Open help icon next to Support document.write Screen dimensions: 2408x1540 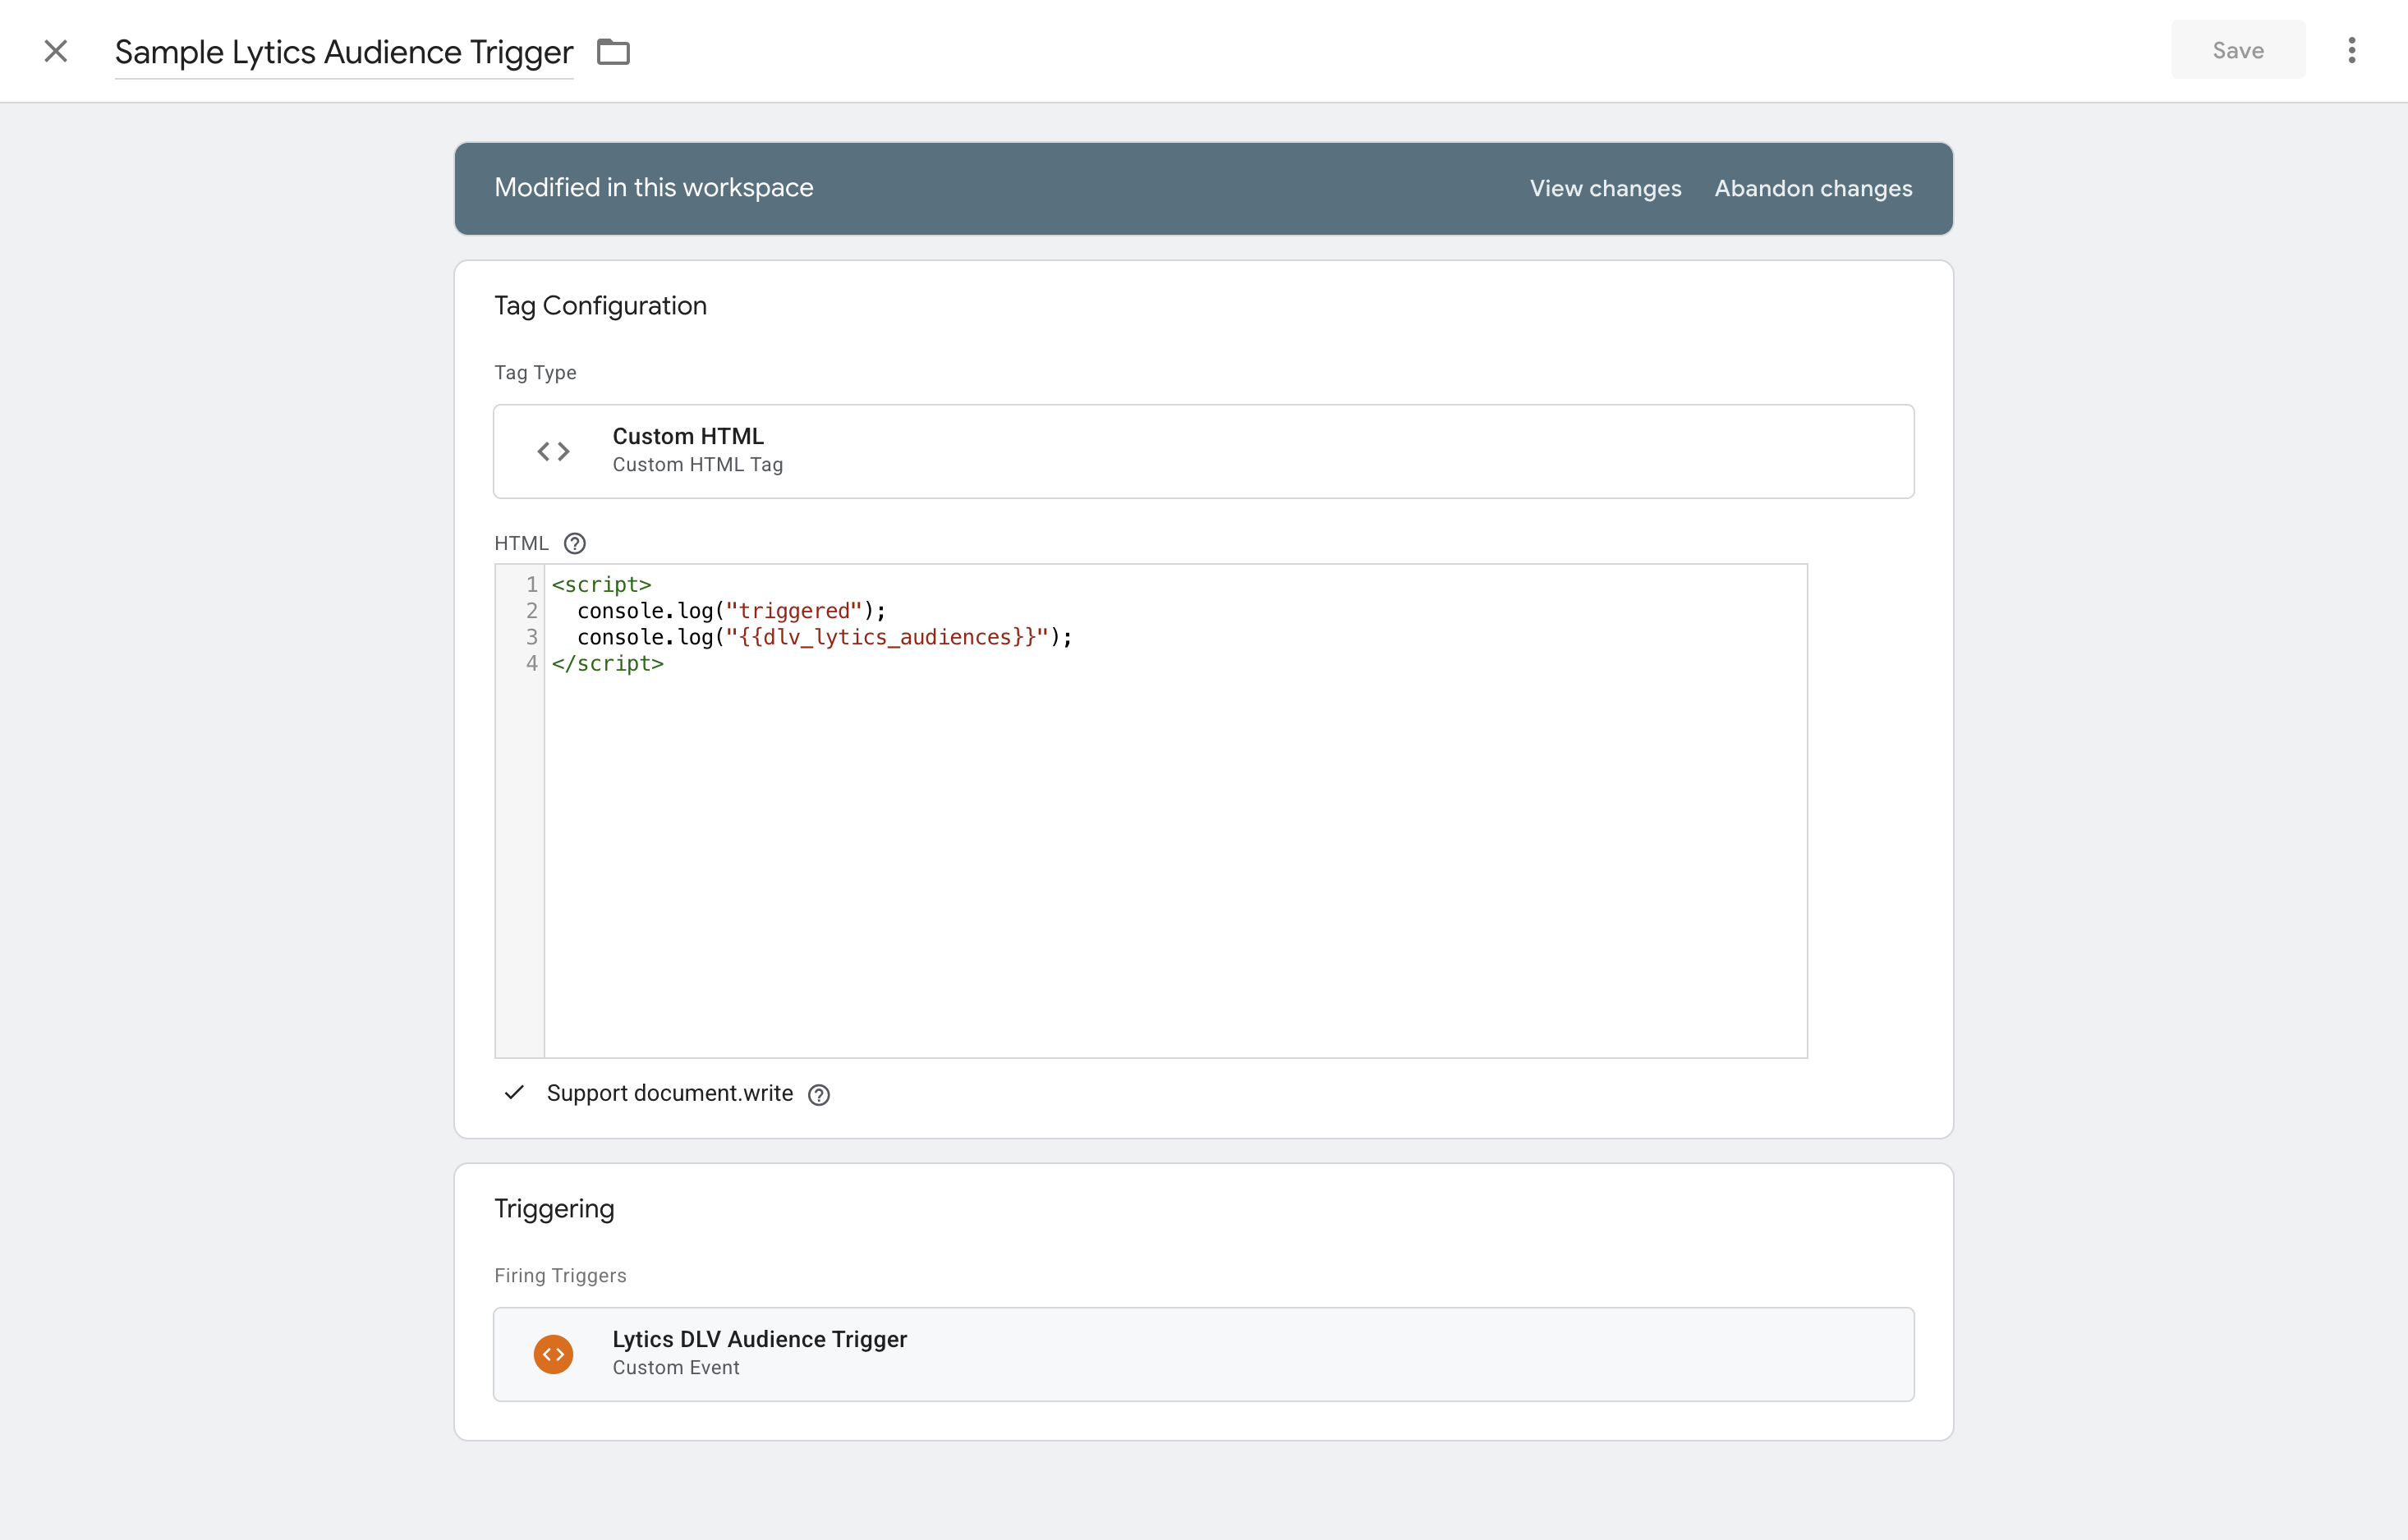coord(818,1094)
